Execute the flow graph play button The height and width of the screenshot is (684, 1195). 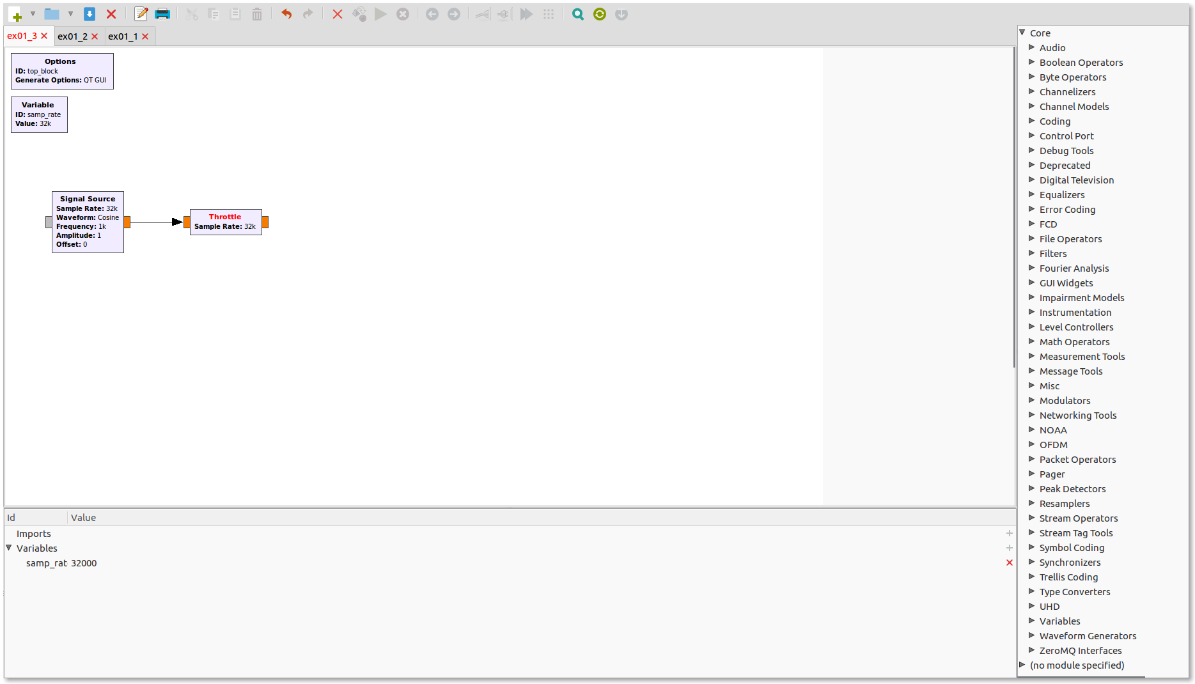[381, 14]
